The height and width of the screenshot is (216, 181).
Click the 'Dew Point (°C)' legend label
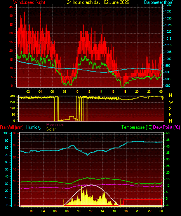tap(167, 127)
